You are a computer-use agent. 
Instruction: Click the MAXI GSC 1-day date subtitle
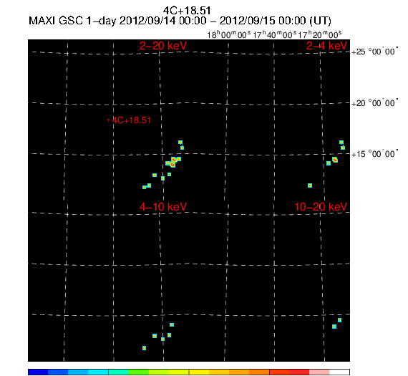click(x=180, y=21)
